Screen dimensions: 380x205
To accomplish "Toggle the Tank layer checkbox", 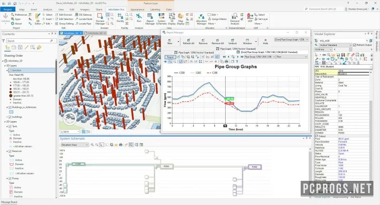I will tap(10, 126).
